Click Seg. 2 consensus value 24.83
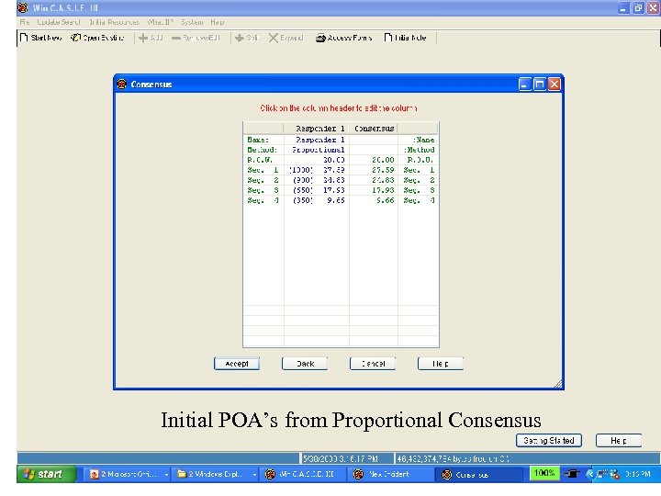 tap(374, 180)
